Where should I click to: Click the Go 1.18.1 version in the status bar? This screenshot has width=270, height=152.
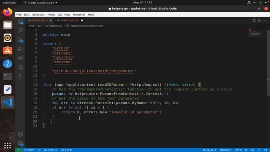coord(51,150)
